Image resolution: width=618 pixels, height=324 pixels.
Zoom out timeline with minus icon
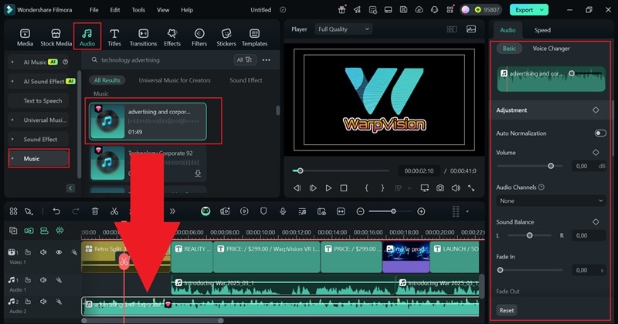(x=360, y=211)
